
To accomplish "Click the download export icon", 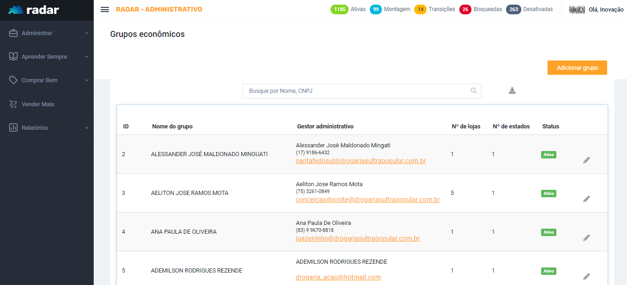I will point(512,91).
